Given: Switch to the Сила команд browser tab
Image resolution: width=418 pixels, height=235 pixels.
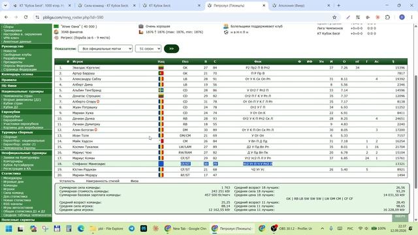Looking at the screenshot, I should 106,5.
